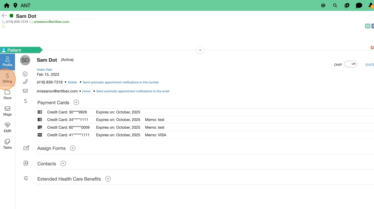Viewport: 374px width, 209px height.
Task: Click the plus next to Assign Forms
Action: coord(73,148)
